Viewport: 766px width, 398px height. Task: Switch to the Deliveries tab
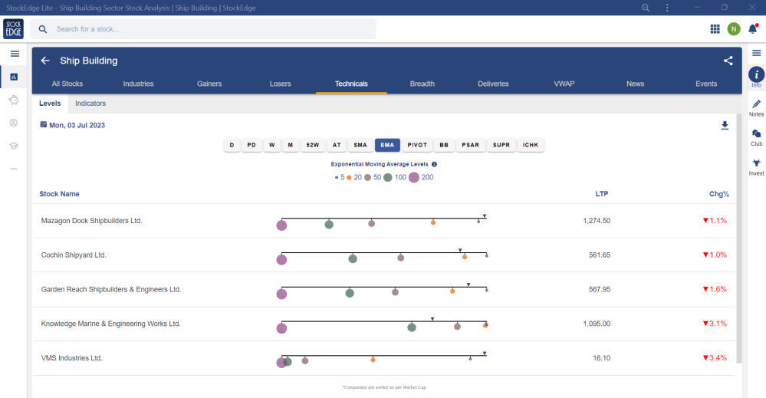(x=493, y=84)
